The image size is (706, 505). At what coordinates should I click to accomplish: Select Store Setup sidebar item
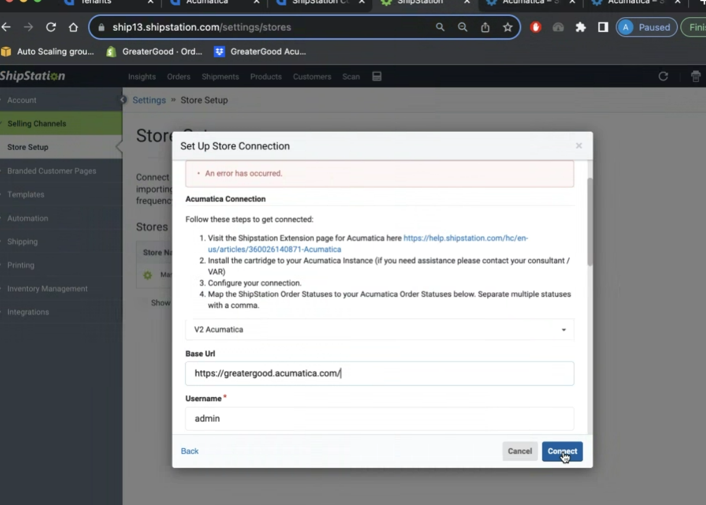pos(61,147)
